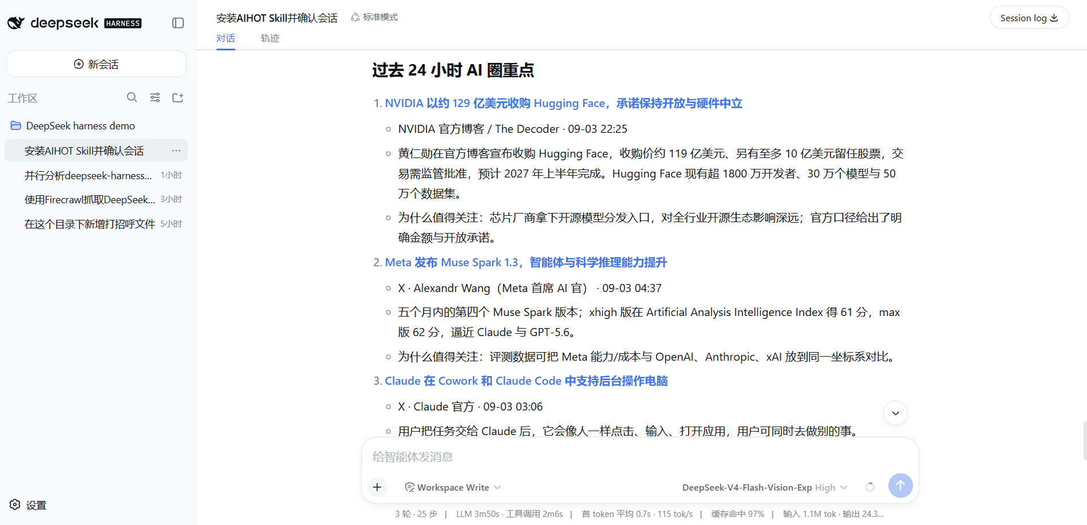Image resolution: width=1087 pixels, height=525 pixels.
Task: Click the 3 轮 · 25 步 status text
Action: [416, 514]
